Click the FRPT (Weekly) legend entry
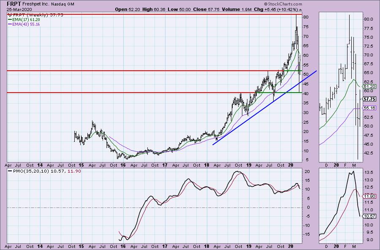Viewport: 380px width, 250px height. pyautogui.click(x=35, y=15)
